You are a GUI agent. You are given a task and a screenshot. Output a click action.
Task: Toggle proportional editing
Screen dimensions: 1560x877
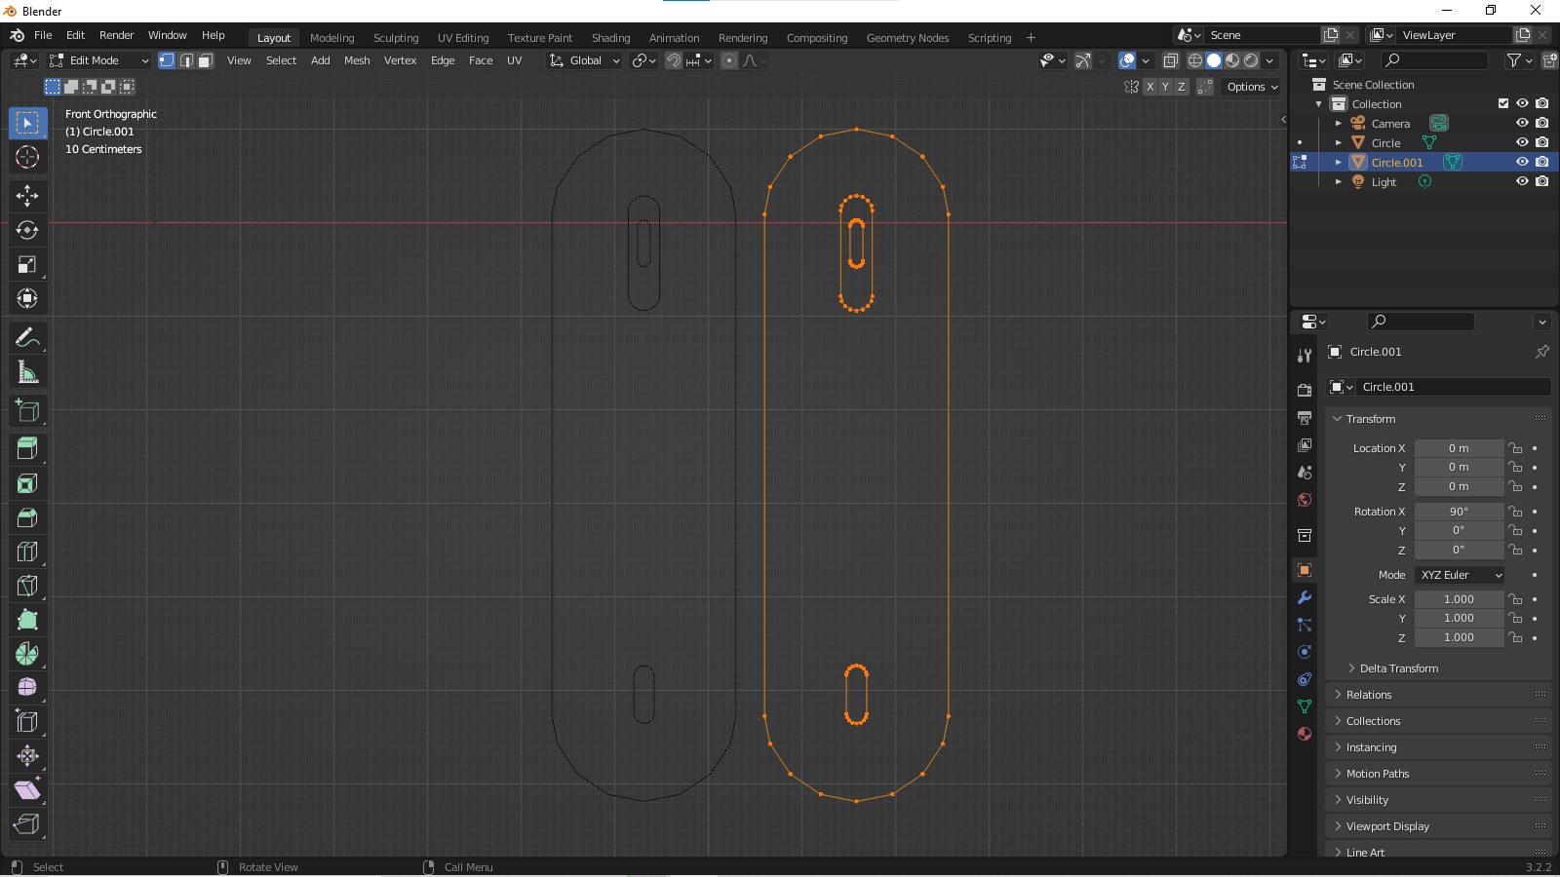point(729,60)
